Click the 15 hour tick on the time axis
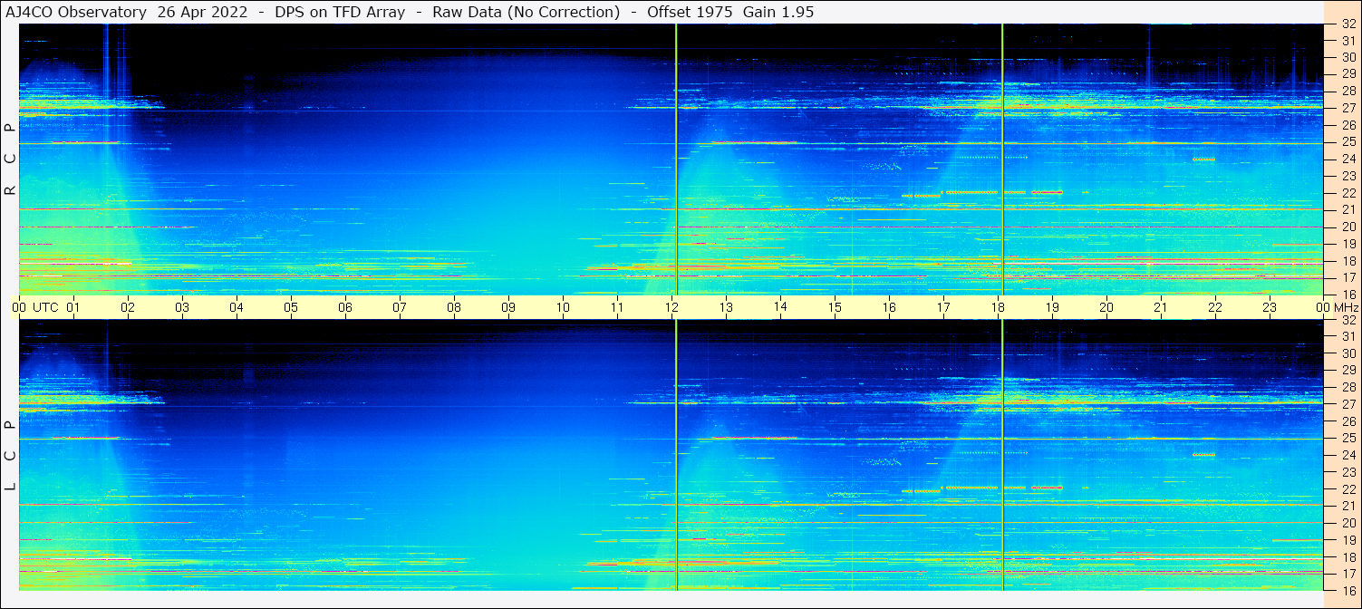Viewport: 1362px width, 609px height. (835, 307)
